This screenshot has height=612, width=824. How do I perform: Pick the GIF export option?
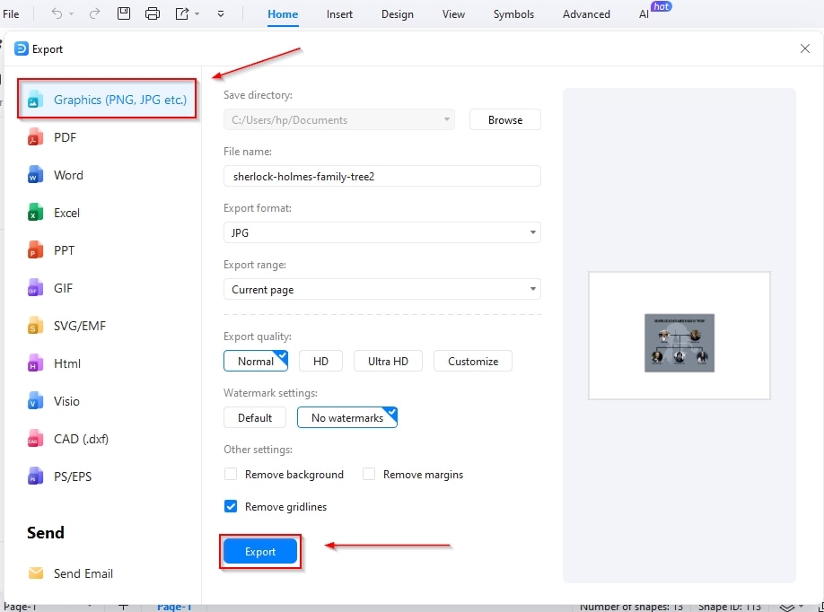pos(65,288)
